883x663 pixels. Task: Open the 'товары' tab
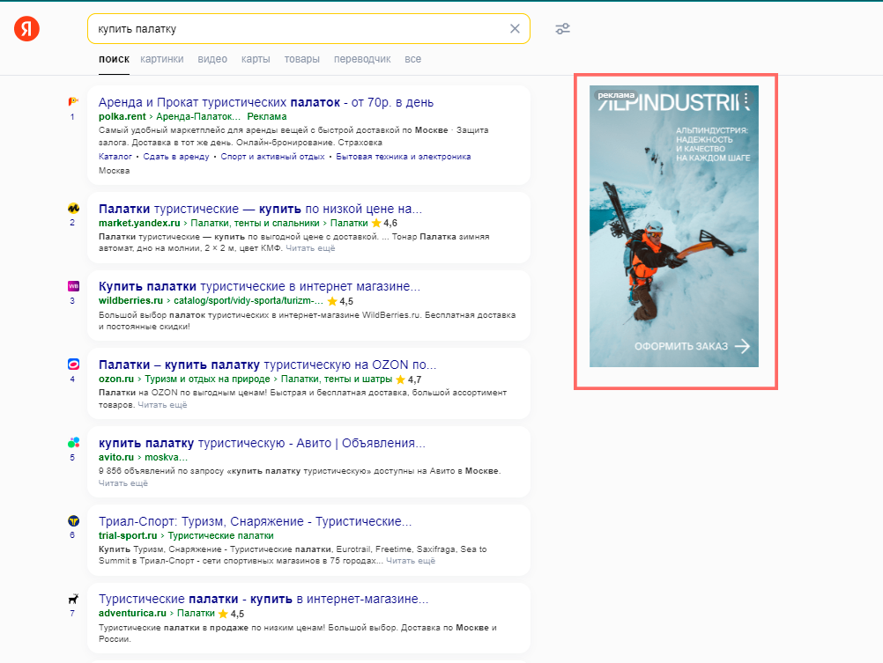click(x=302, y=59)
